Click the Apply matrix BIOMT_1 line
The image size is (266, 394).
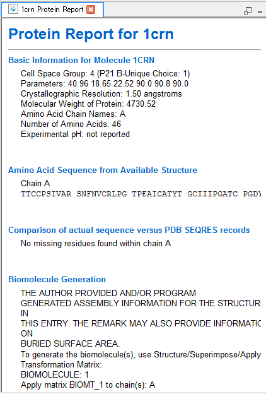88,385
